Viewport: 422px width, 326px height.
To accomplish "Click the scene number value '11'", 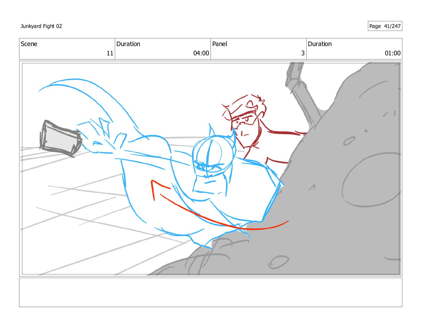I will tap(110, 53).
